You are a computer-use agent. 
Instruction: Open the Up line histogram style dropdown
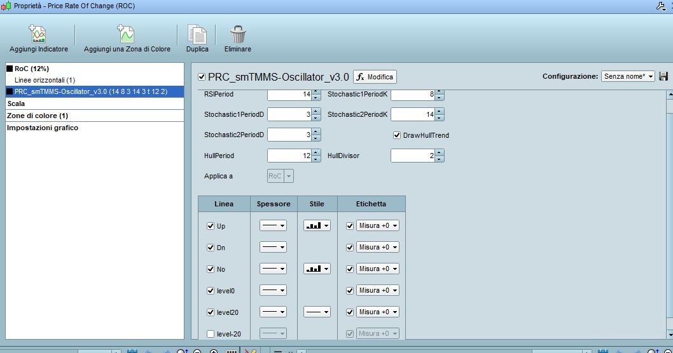point(317,225)
